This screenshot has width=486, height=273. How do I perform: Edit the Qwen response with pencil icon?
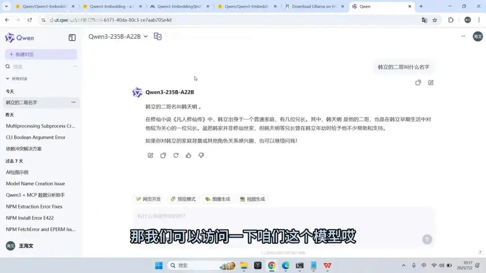pos(151,155)
